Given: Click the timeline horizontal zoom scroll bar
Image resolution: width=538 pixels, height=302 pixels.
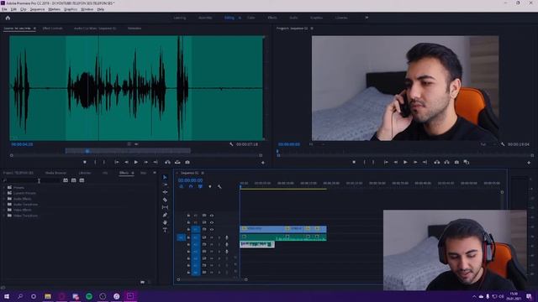Looking at the screenshot, I should pos(212,279).
